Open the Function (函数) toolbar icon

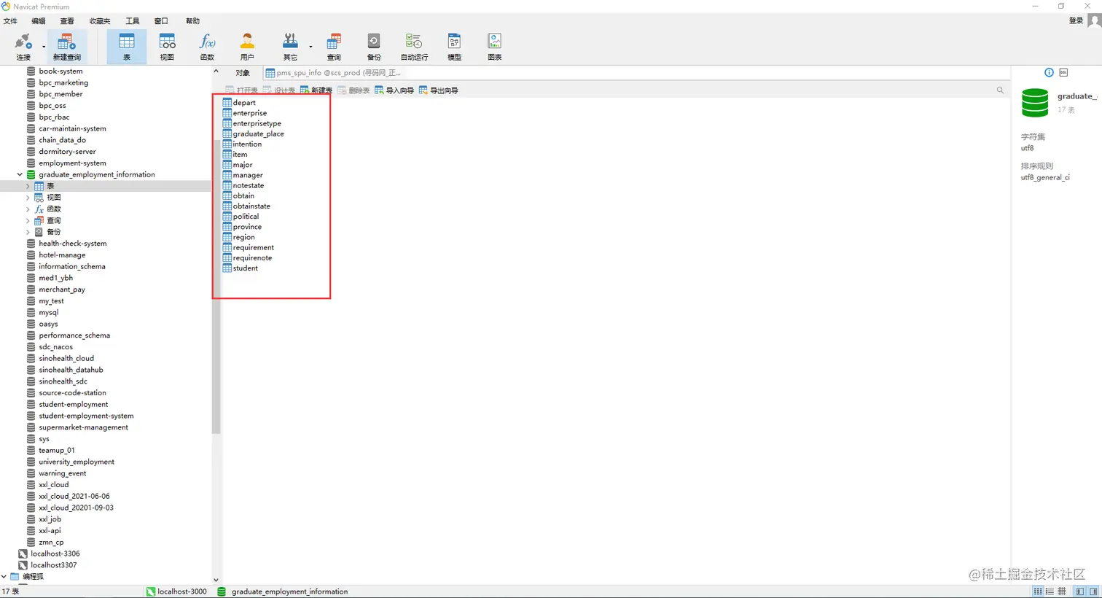pos(207,46)
